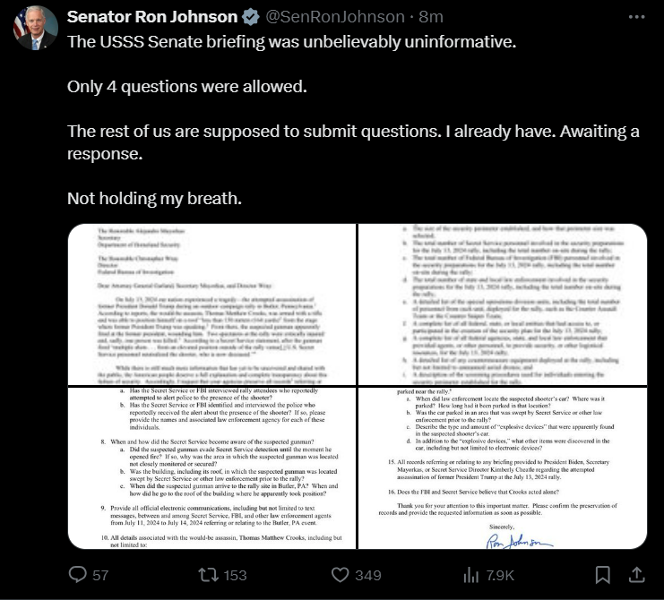Click the 153 reposts count
This screenshot has width=664, height=600.
pyautogui.click(x=235, y=575)
